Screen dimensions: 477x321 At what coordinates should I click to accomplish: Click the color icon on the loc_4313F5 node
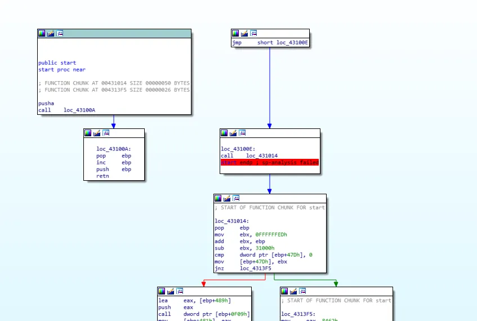284,291
